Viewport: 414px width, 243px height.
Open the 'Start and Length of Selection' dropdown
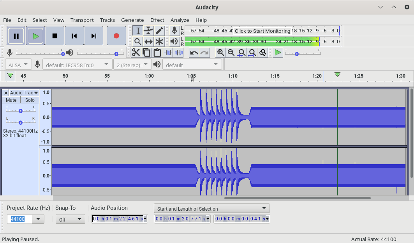[x=212, y=208]
